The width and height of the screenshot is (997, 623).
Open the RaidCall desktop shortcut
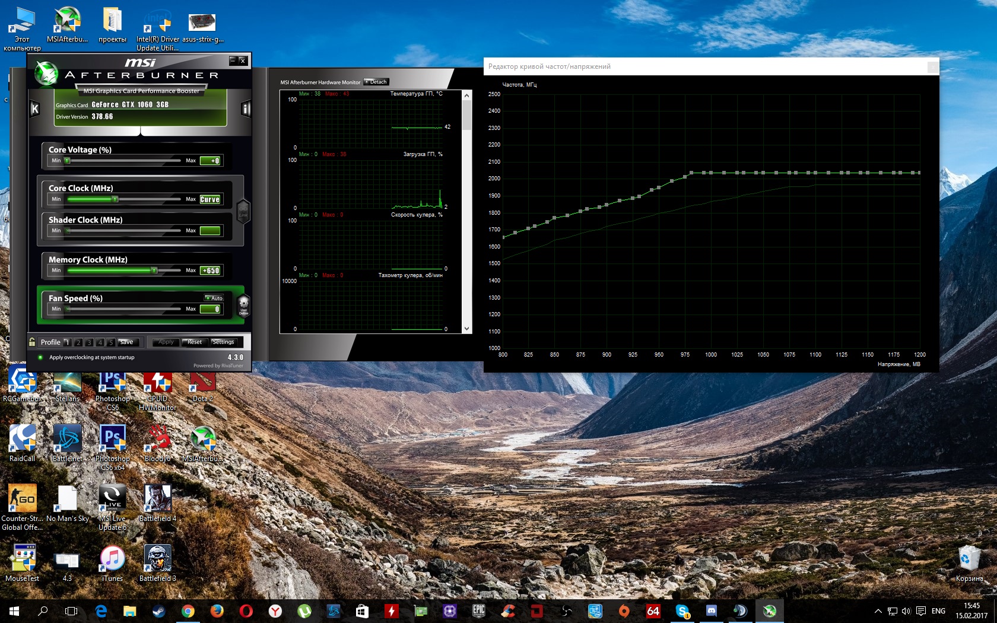[22, 443]
